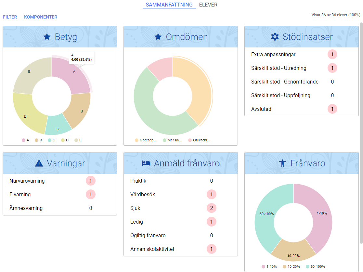Open the KOMPONENTER options
This screenshot has width=363, height=272.
[41, 17]
